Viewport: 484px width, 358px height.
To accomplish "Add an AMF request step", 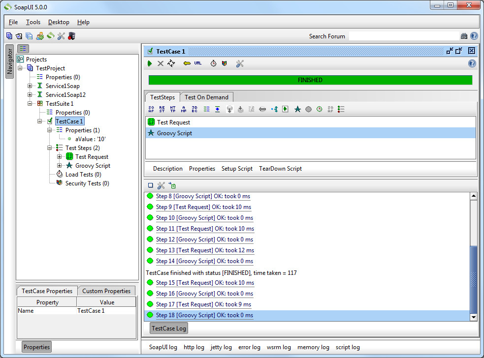I will (184, 109).
